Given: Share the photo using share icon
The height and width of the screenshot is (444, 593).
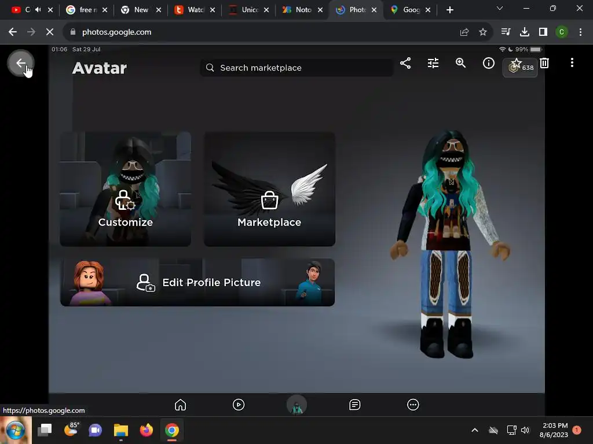Looking at the screenshot, I should (405, 63).
